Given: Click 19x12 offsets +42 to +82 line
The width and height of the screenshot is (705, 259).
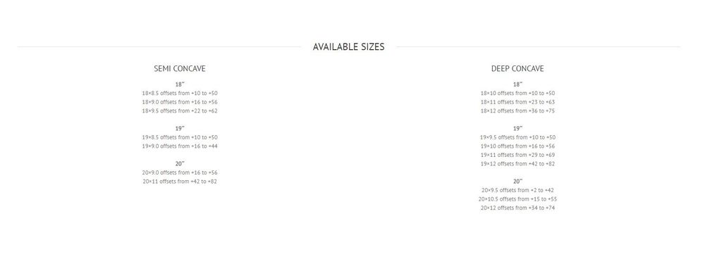Looking at the screenshot, I should [517, 164].
